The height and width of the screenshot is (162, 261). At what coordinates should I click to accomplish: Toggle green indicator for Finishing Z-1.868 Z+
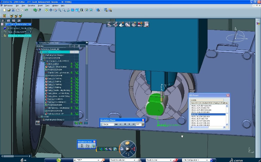72,99
